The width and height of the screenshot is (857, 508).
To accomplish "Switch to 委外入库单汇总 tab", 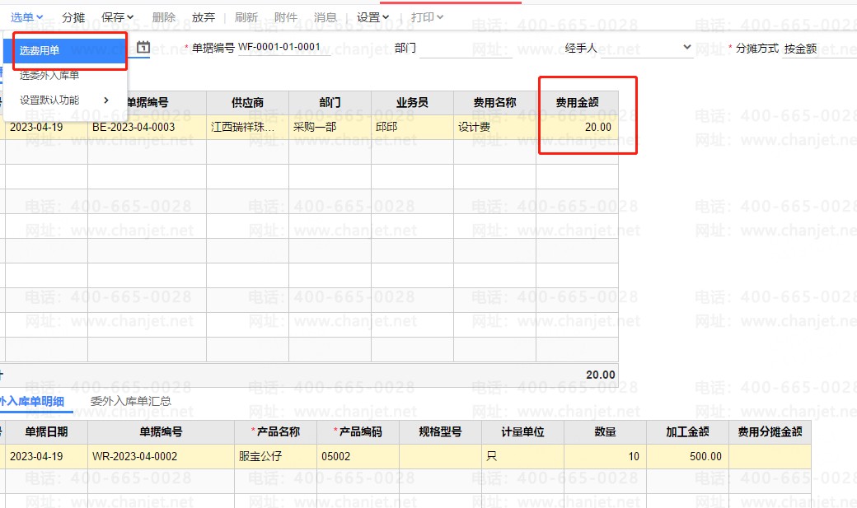I will pos(130,402).
